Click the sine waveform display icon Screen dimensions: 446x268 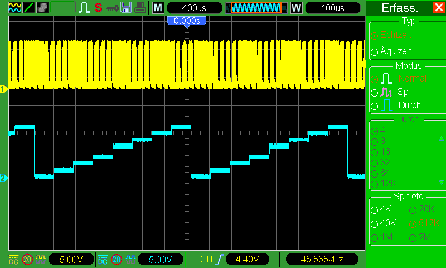point(15,8)
